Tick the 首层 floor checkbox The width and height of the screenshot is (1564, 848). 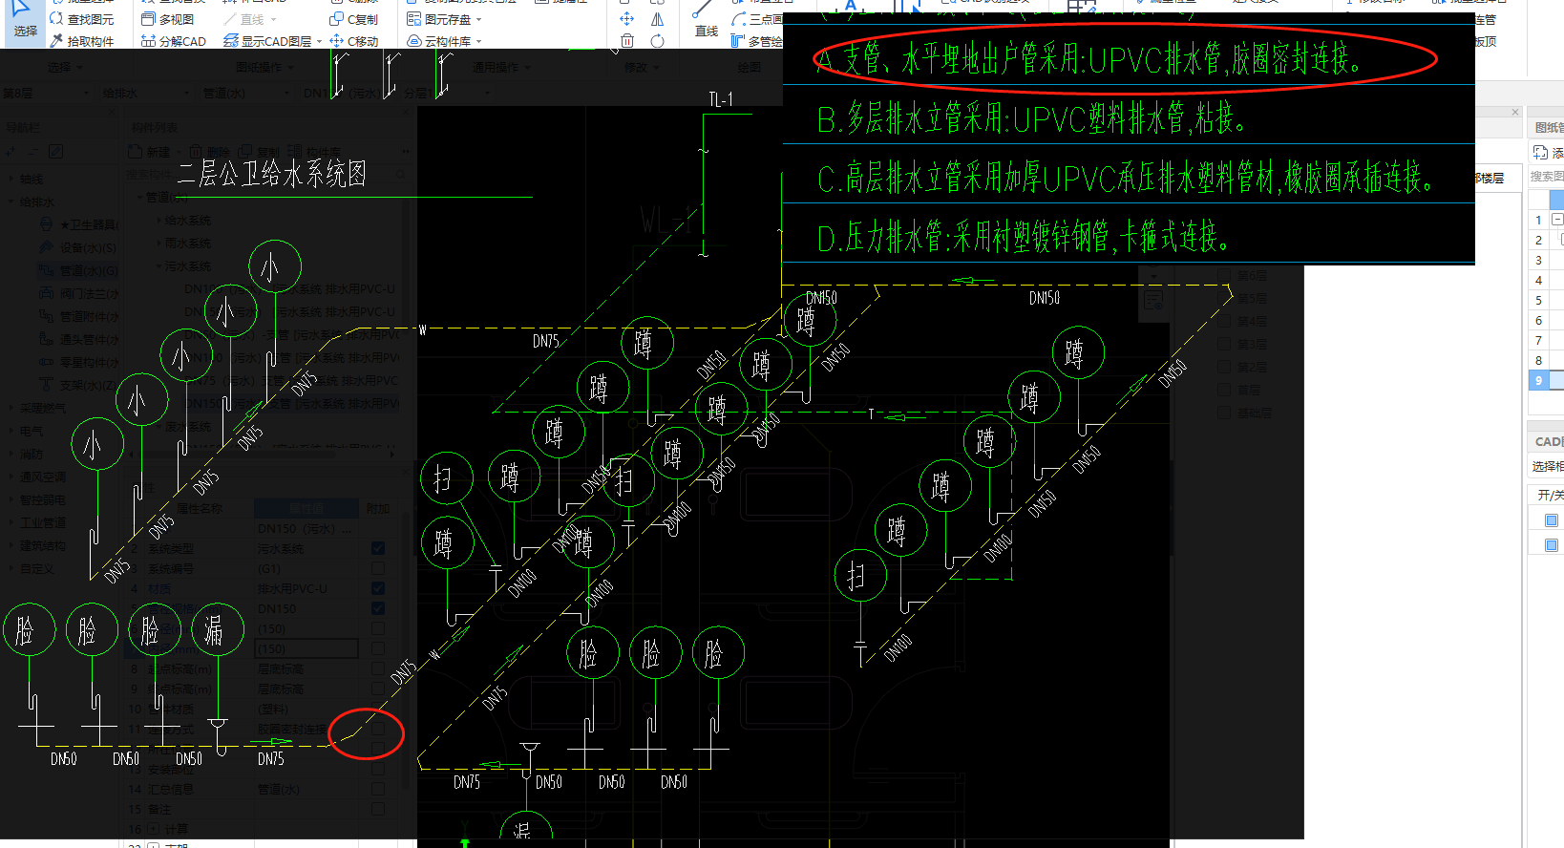click(1225, 391)
